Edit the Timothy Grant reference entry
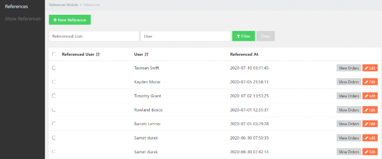The height and width of the screenshot is (159, 382). tap(370, 96)
